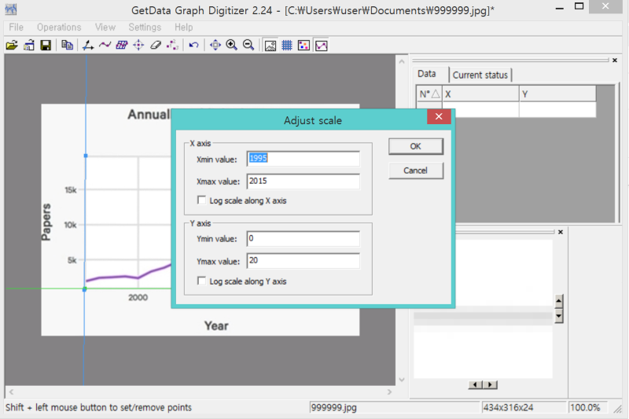The width and height of the screenshot is (629, 419).
Task: Click the X column header
Action: coord(480,94)
